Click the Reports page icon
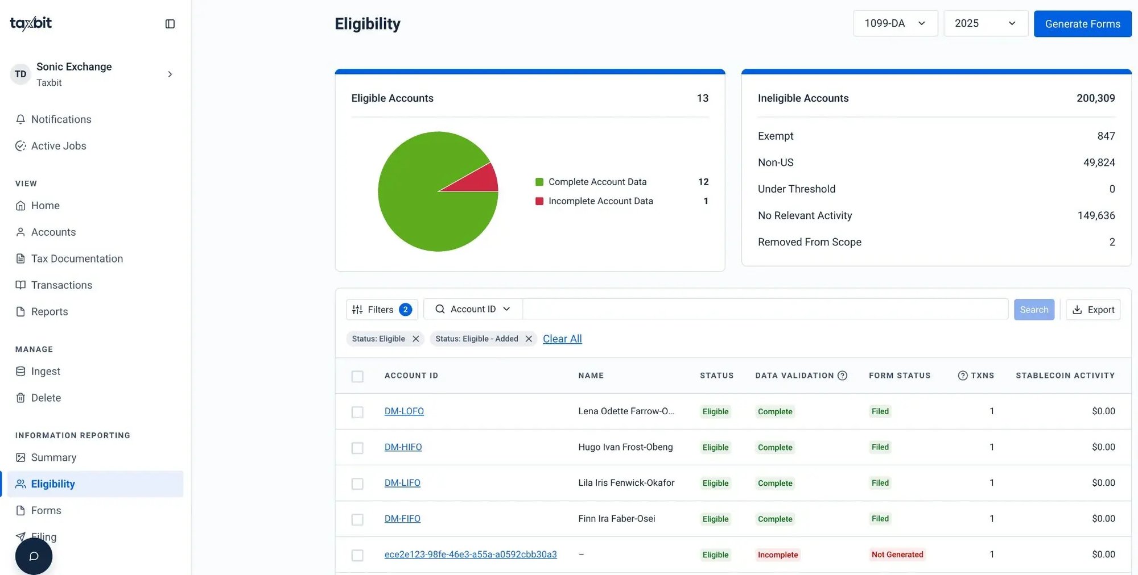The width and height of the screenshot is (1138, 575). 20,311
